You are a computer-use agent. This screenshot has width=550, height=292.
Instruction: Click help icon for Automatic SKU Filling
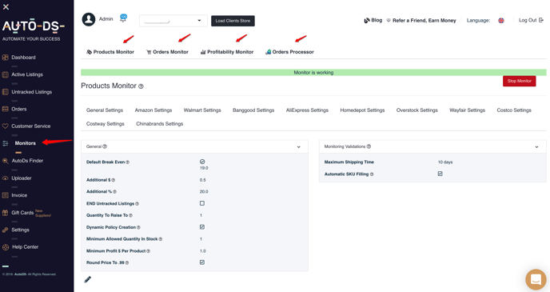[372, 174]
